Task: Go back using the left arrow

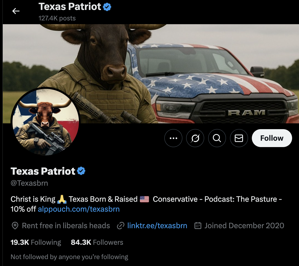Action: [16, 11]
